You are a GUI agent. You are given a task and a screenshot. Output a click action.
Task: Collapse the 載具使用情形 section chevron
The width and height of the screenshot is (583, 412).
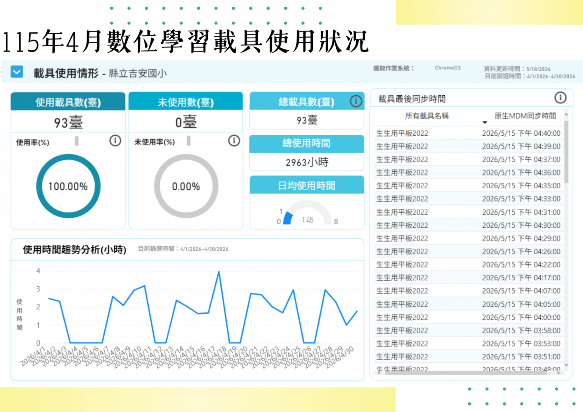[x=17, y=72]
